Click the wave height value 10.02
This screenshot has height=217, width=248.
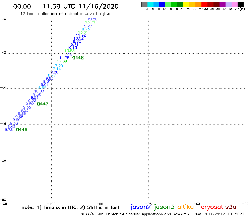tap(79, 38)
